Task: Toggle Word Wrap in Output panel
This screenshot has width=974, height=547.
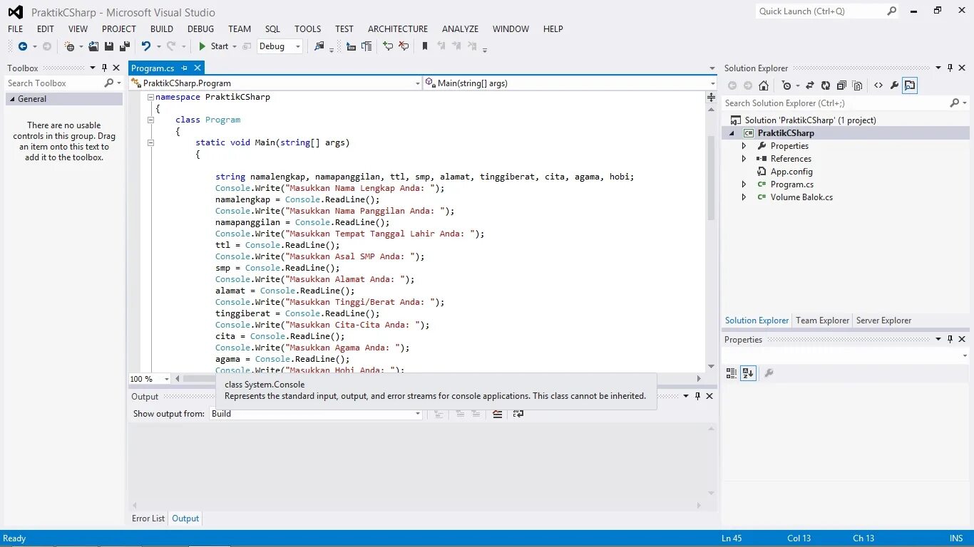Action: (x=518, y=414)
